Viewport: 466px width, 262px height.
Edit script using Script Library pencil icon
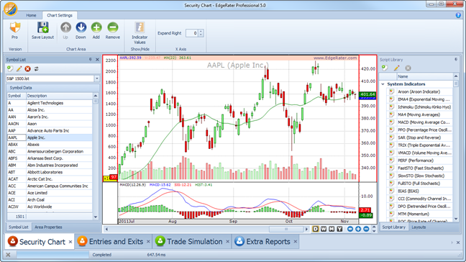pos(396,68)
